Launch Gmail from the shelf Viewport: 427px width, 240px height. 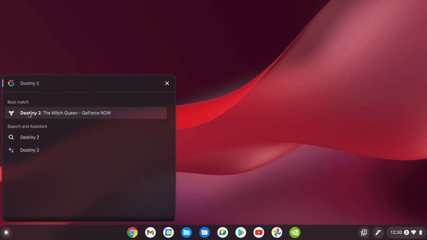point(151,232)
